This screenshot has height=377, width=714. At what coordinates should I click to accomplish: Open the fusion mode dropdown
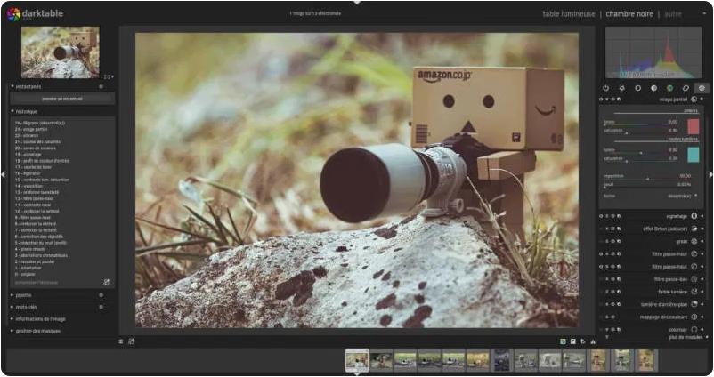point(652,196)
